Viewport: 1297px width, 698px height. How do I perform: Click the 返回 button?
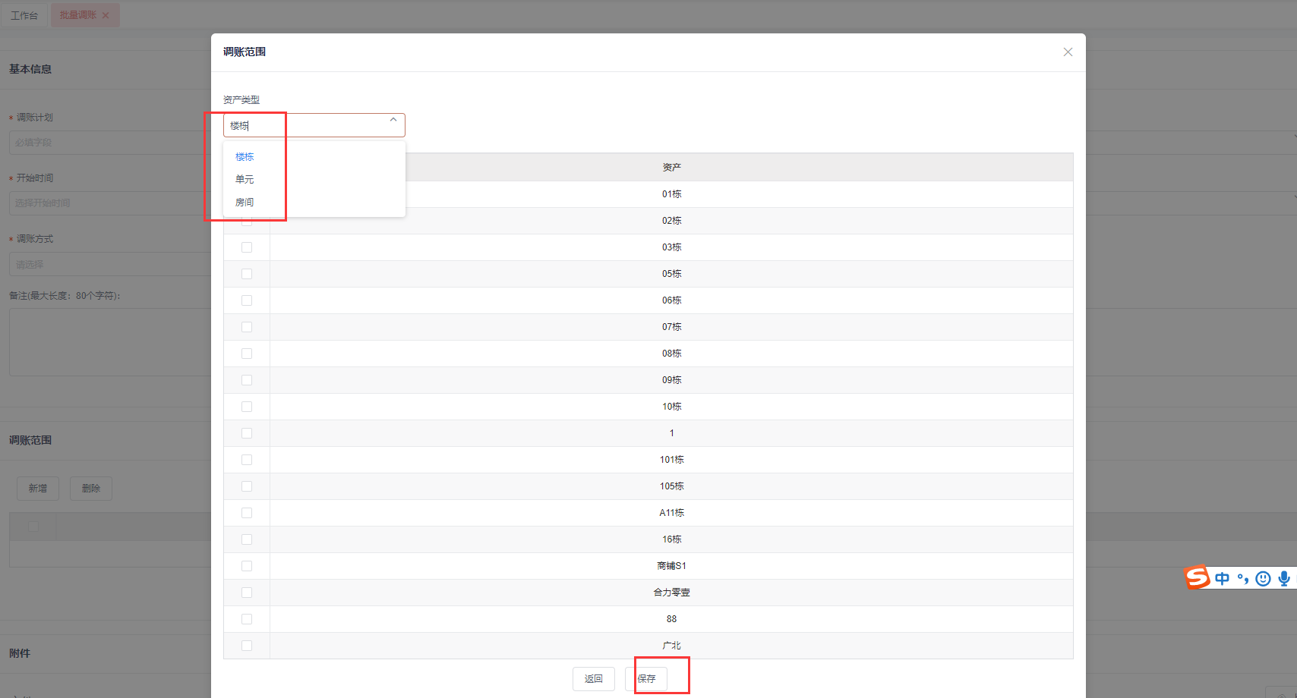(594, 679)
